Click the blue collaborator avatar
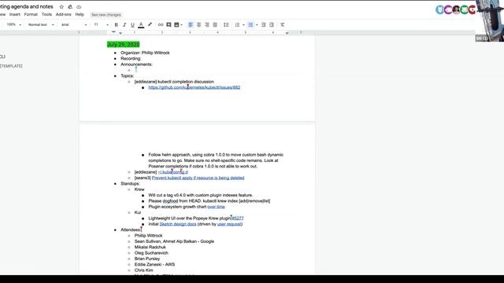504x283 pixels. [x=439, y=9]
